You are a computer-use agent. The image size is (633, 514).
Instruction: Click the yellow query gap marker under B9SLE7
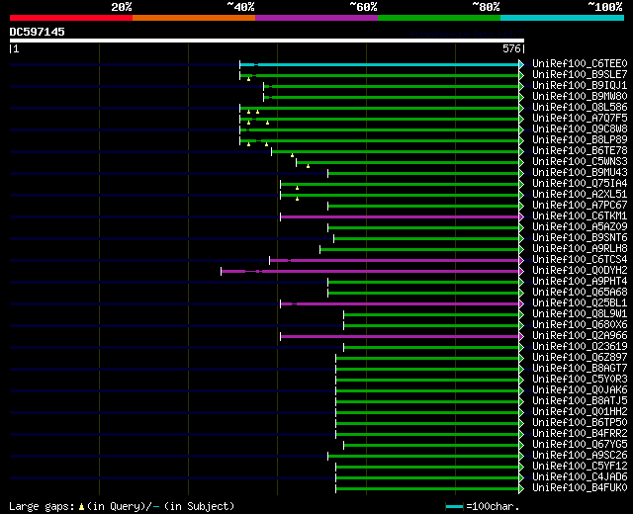tap(248, 79)
